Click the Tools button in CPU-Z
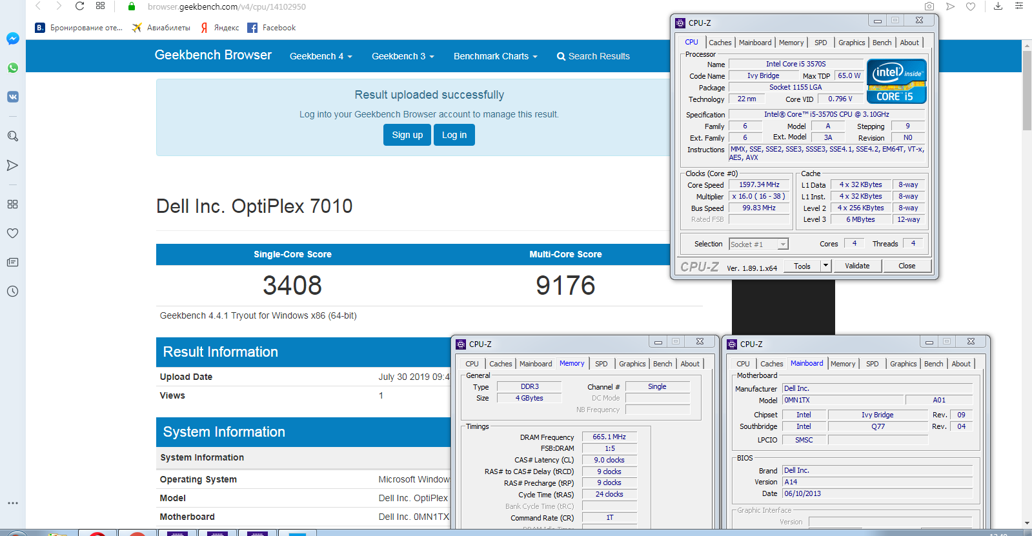This screenshot has height=536, width=1032. pyautogui.click(x=802, y=266)
